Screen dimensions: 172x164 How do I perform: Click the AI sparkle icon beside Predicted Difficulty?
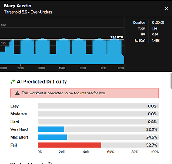pyautogui.click(x=13, y=82)
